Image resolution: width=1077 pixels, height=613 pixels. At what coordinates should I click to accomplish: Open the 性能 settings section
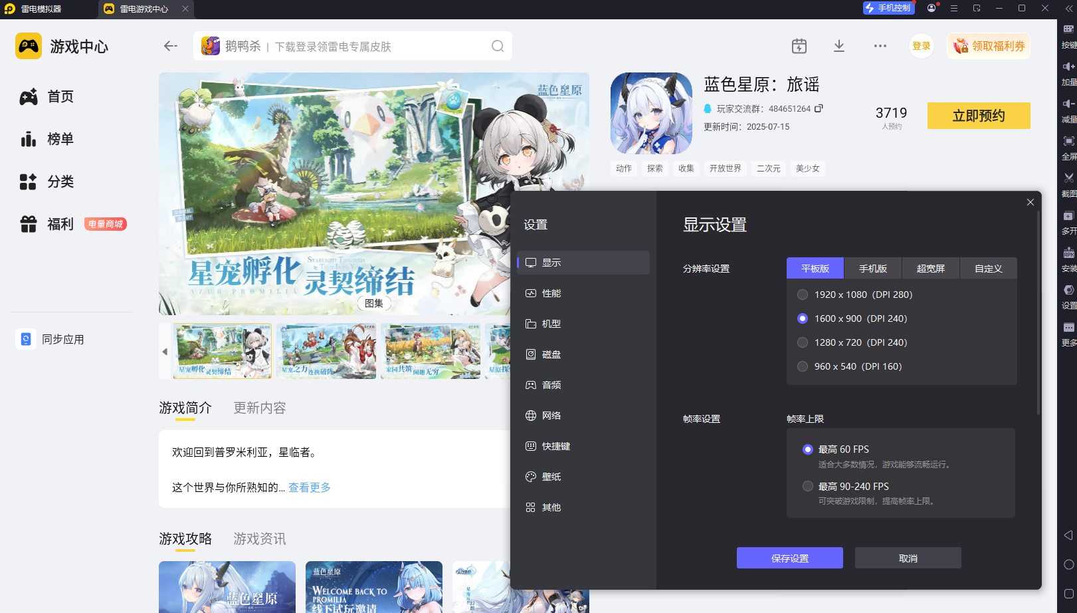tap(583, 293)
